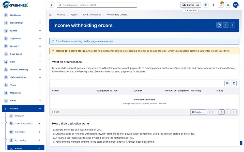Select Overview under Finance
The width and height of the screenshot is (244, 152).
tap(20, 116)
